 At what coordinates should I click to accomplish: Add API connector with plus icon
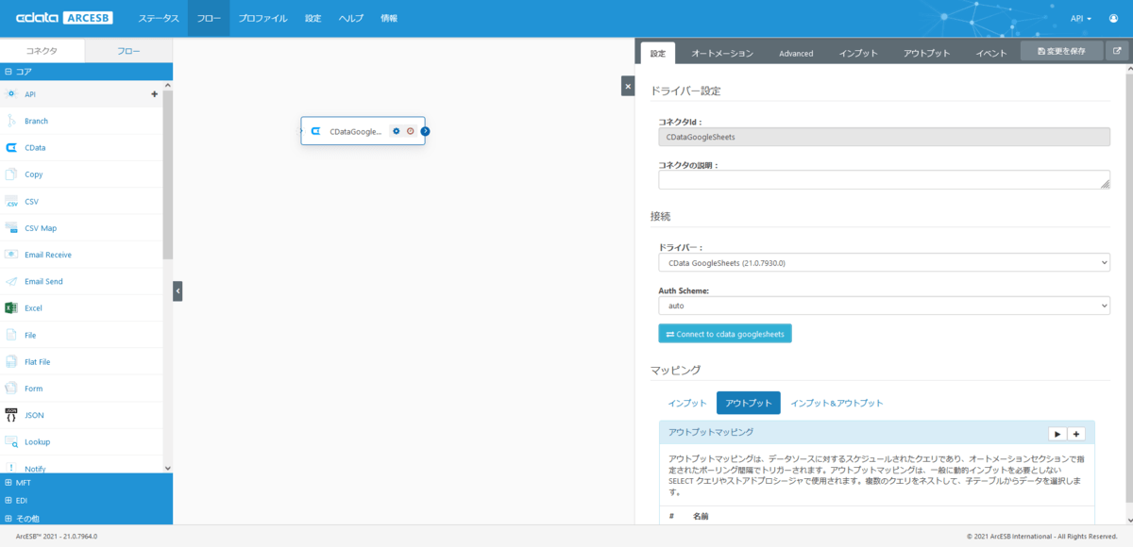point(155,94)
